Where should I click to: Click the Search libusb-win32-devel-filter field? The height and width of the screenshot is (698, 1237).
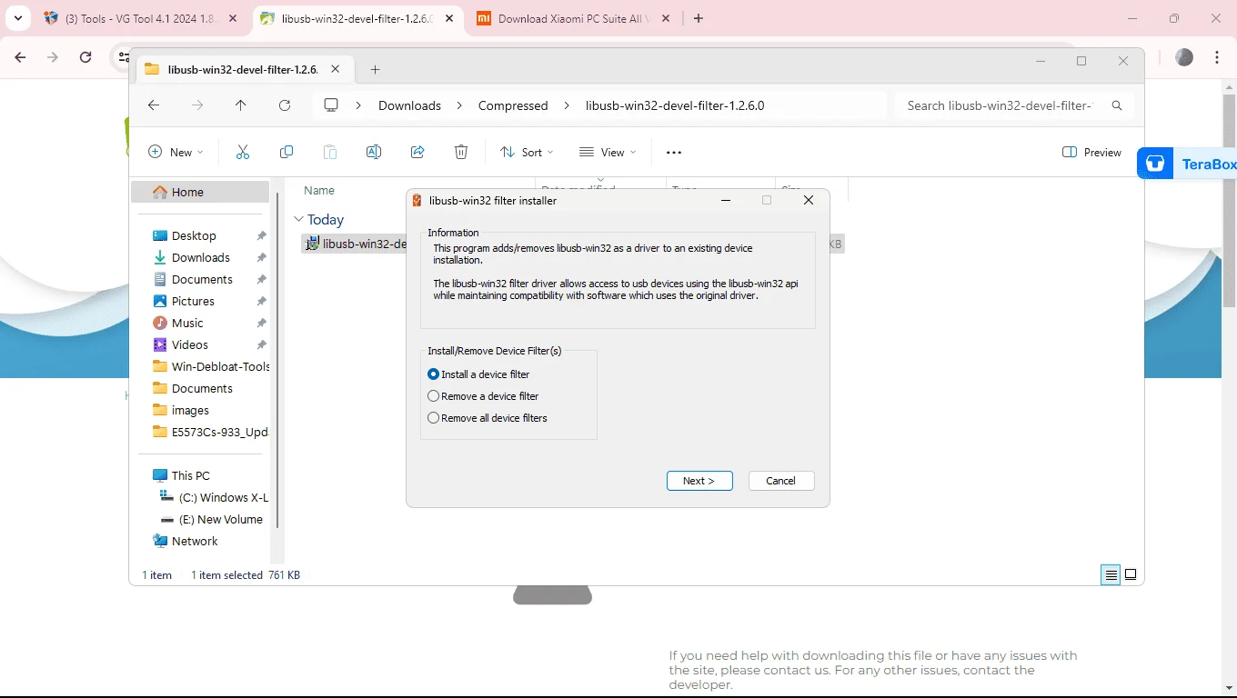click(1014, 105)
